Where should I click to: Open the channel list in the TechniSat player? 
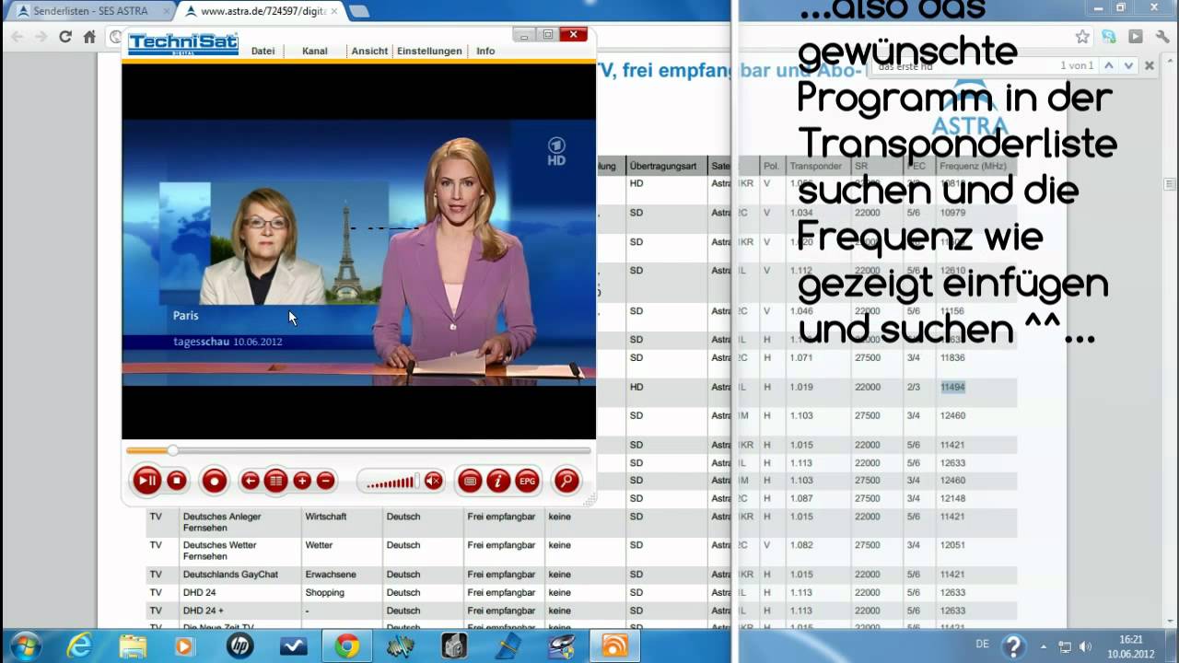275,480
